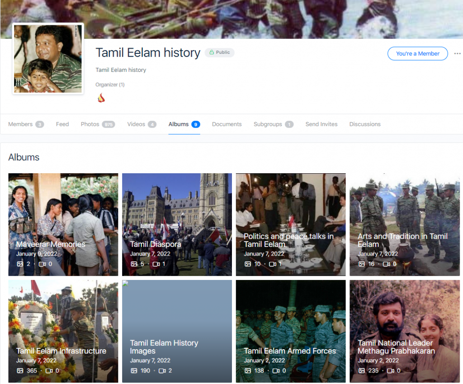The height and width of the screenshot is (384, 463).
Task: Click the You're a Member button
Action: [x=417, y=53]
